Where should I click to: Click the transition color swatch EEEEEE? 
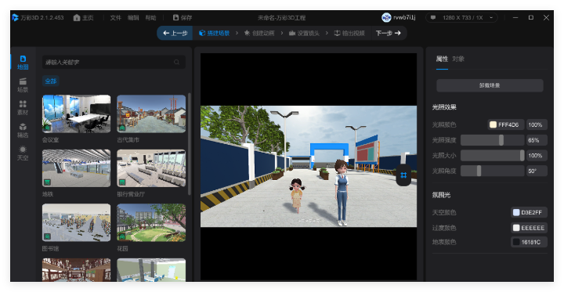tap(516, 228)
